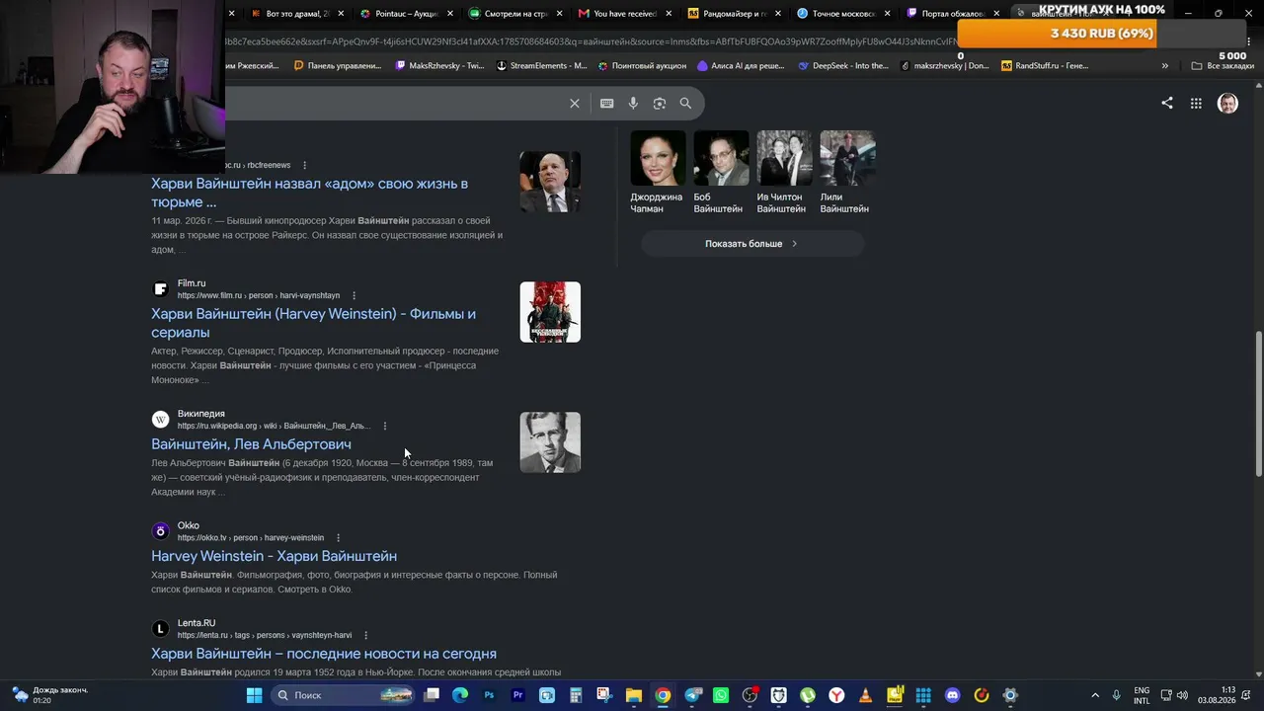Open the 'DeepSeek - Into the...' bookmark
1264x711 pixels.
(x=843, y=66)
